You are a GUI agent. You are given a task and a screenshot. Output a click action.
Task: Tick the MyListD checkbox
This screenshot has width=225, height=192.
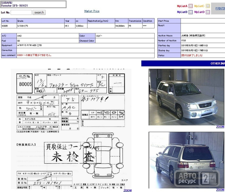tap(208, 12)
